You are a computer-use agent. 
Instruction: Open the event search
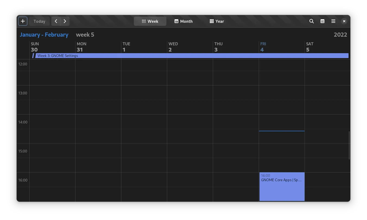(x=312, y=21)
